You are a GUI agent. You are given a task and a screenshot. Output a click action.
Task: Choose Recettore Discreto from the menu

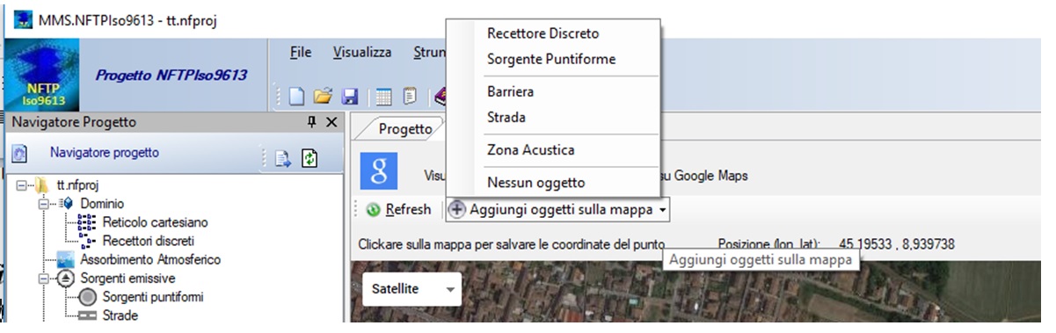[543, 33]
